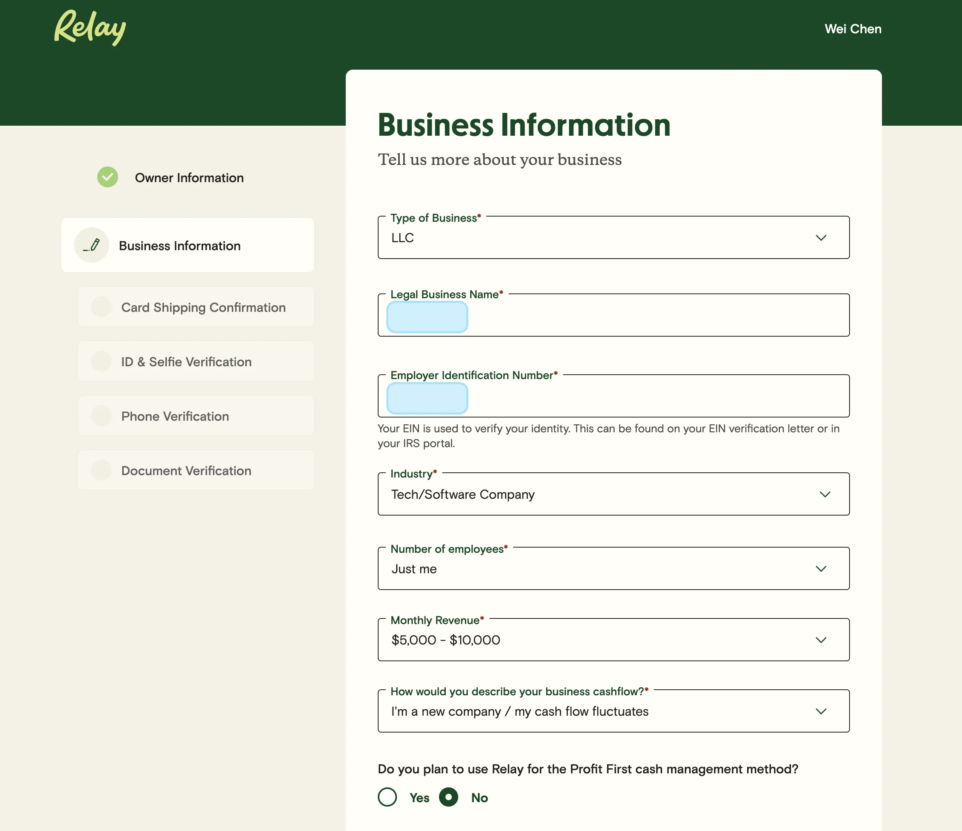Click the pencil icon next to Business Information
This screenshot has height=831, width=962.
click(x=91, y=245)
